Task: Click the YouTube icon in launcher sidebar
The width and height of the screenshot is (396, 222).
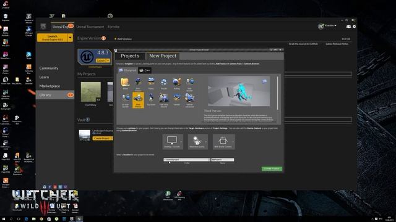Action: point(55,187)
